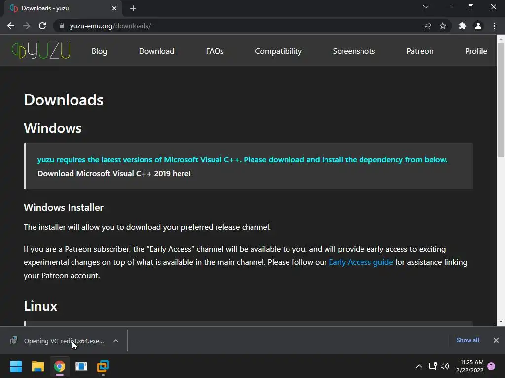Open the VirtualBox-style taskbar icon
Screen dimensions: 505x378
[103, 366]
